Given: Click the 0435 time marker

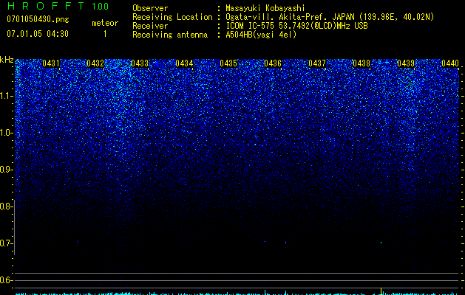Looking at the screenshot, I should 228,63.
